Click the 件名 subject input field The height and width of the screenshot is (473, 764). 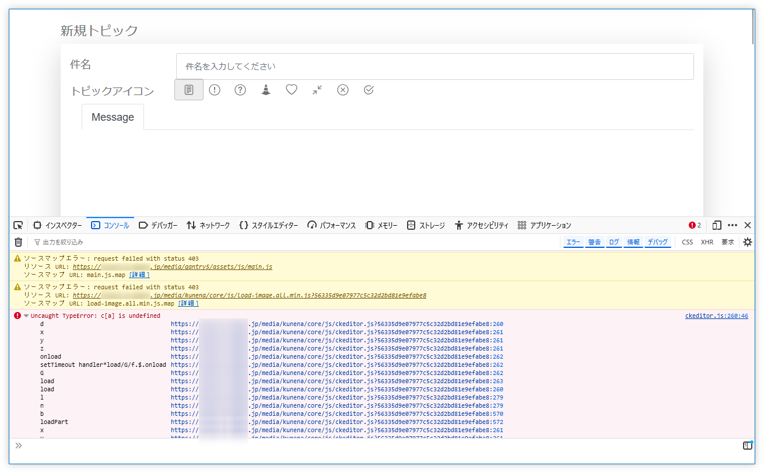(434, 66)
